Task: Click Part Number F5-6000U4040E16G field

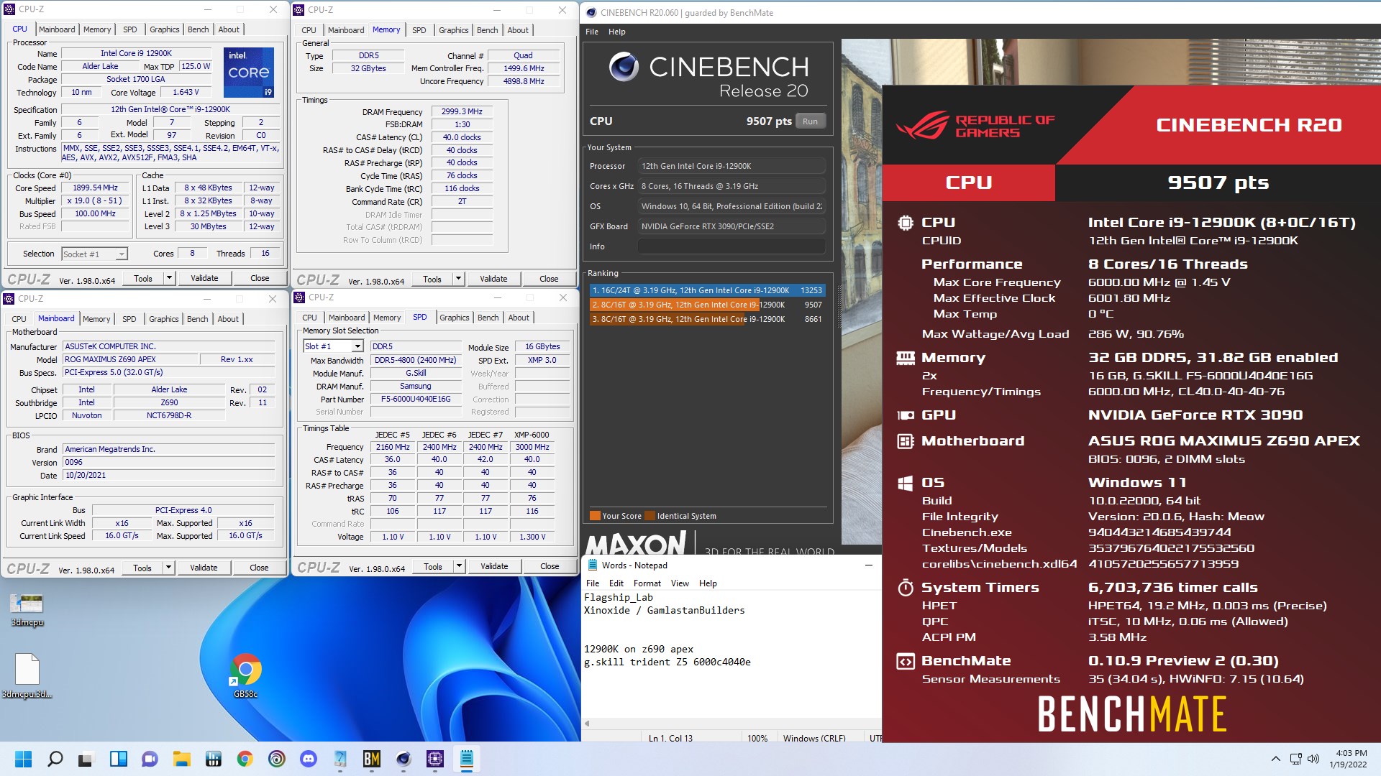Action: [x=416, y=399]
